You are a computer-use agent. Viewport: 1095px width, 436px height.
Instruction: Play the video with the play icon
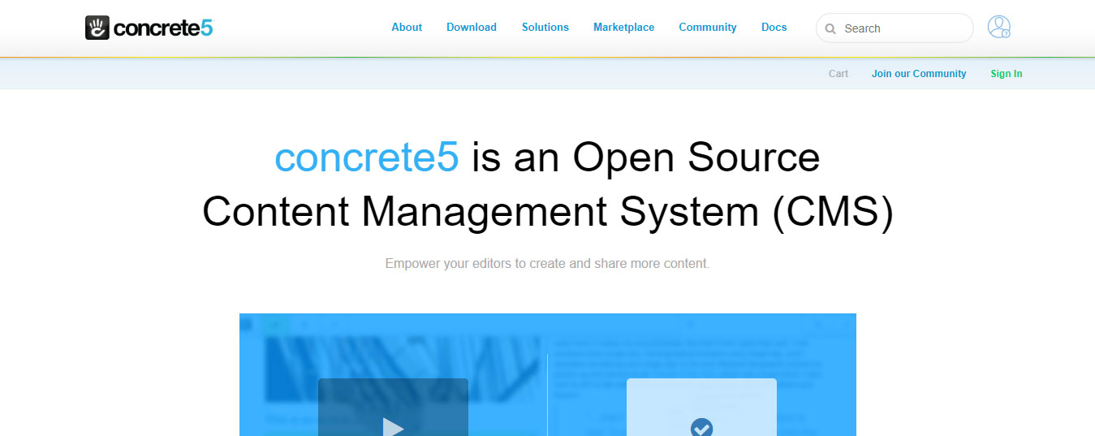(x=393, y=427)
